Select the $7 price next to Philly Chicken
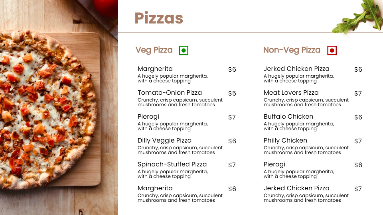Image resolution: width=383 pixels, height=215 pixels. pyautogui.click(x=358, y=141)
